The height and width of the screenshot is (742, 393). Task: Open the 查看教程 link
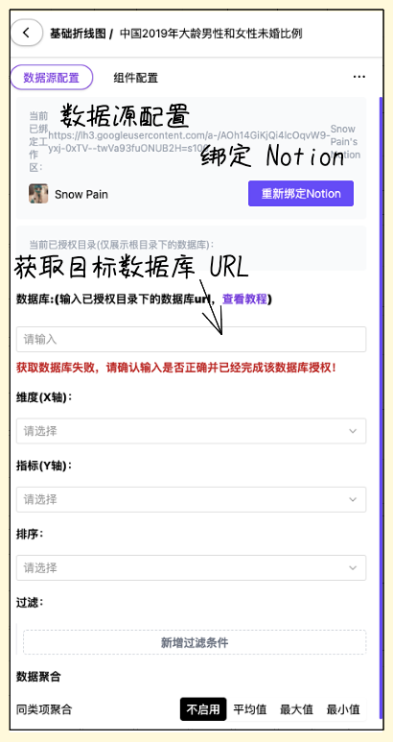point(244,299)
